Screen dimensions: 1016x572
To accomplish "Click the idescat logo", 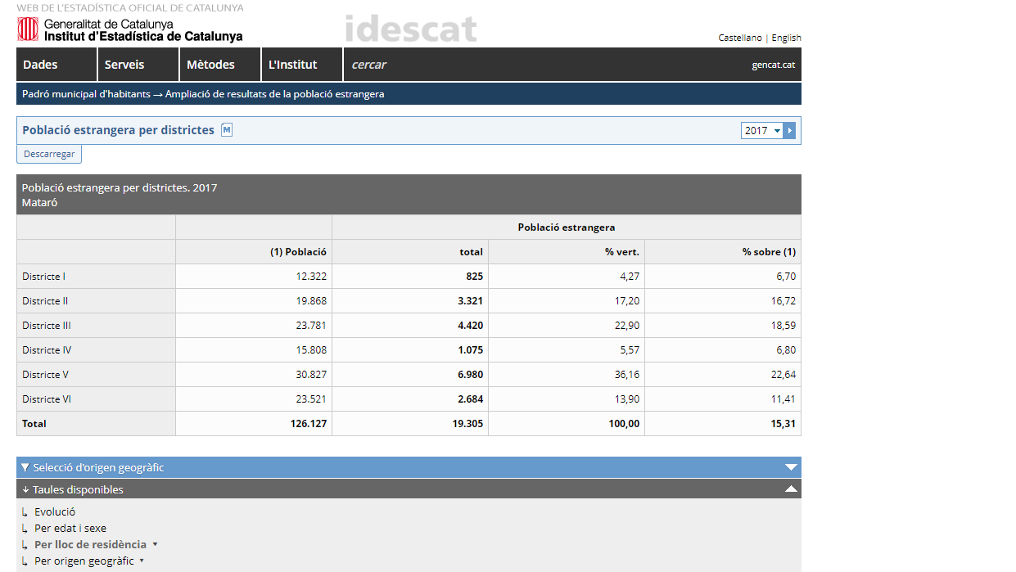I will (x=411, y=29).
